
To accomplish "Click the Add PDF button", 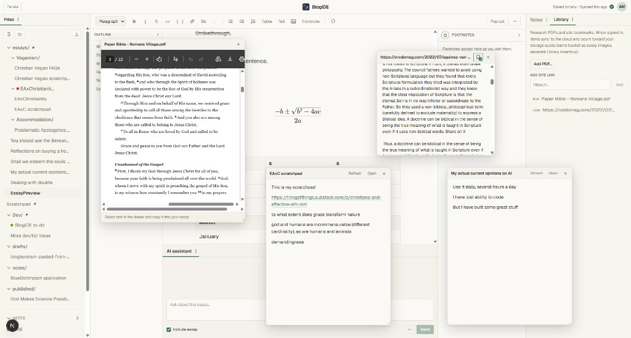I will 542,63.
